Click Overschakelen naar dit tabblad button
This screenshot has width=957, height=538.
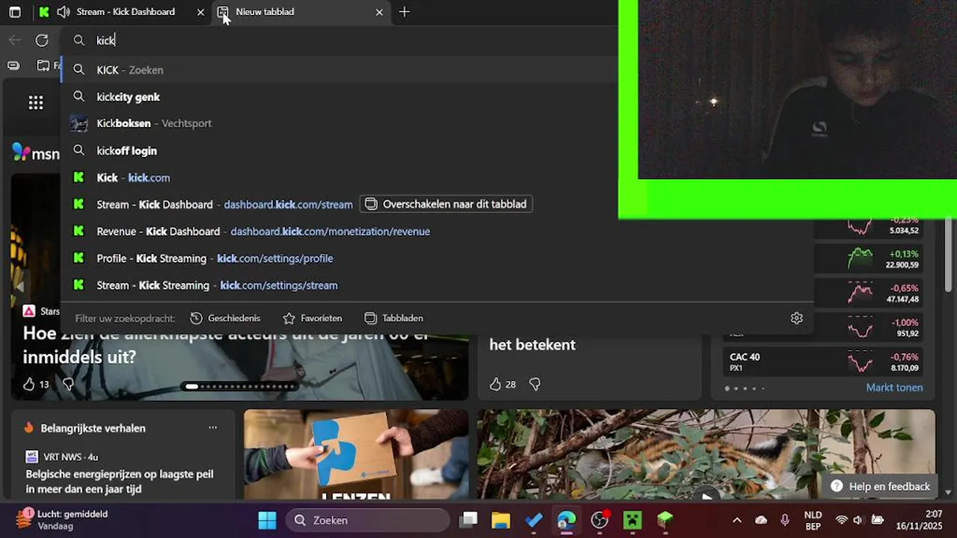pos(446,204)
